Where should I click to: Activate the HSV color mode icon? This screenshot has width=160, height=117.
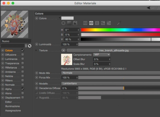[x=91, y=23]
